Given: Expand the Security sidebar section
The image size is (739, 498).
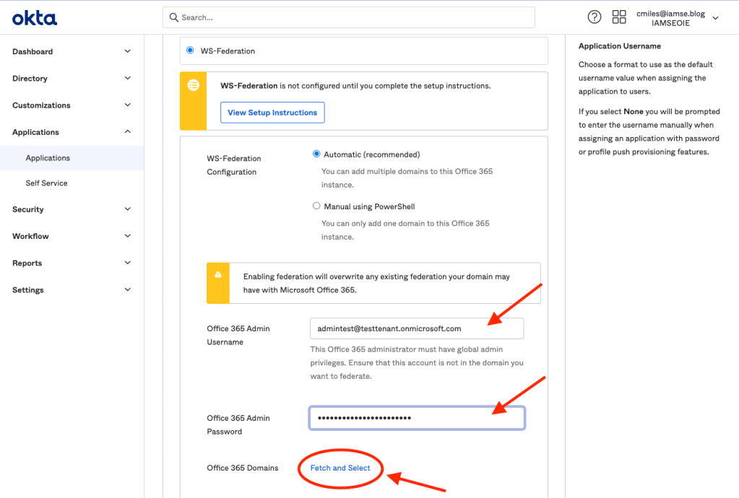Looking at the screenshot, I should [72, 209].
